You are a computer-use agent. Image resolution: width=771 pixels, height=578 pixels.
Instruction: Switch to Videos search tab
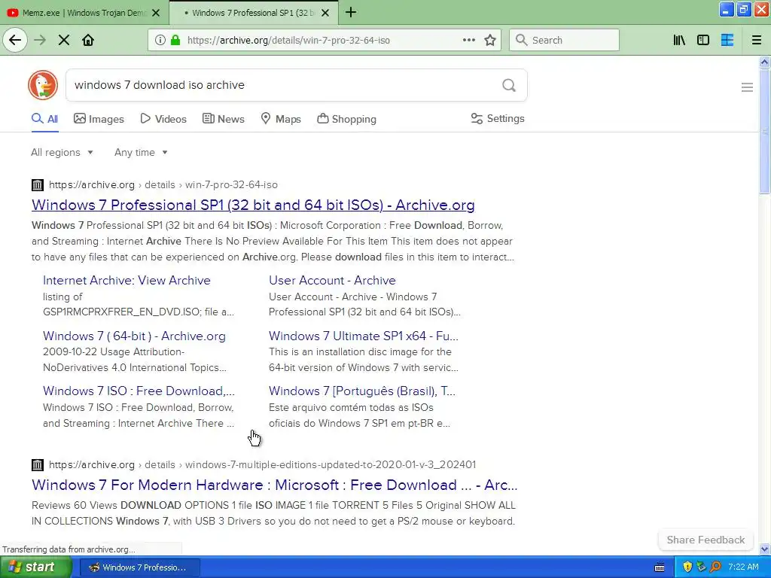point(163,119)
